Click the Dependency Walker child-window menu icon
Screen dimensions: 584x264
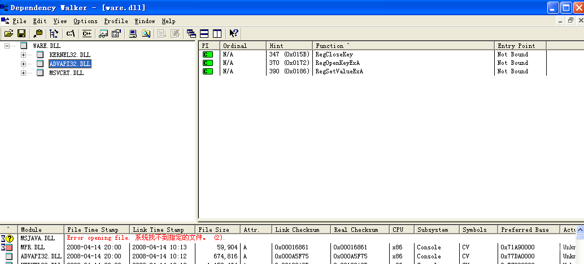click(x=5, y=21)
